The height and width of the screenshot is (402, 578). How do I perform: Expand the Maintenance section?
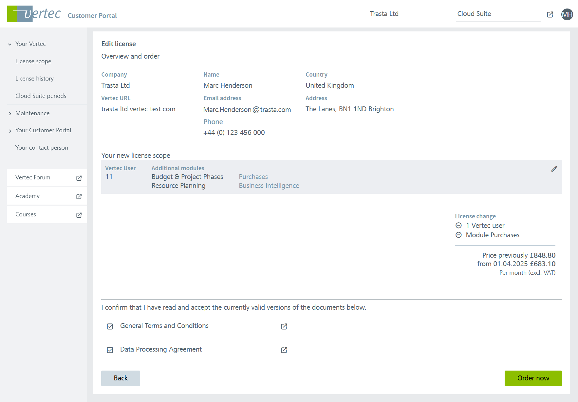[10, 114]
